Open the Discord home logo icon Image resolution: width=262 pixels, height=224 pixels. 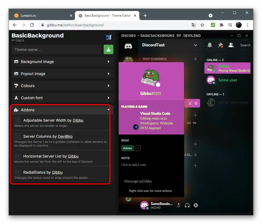pyautogui.click(x=128, y=46)
